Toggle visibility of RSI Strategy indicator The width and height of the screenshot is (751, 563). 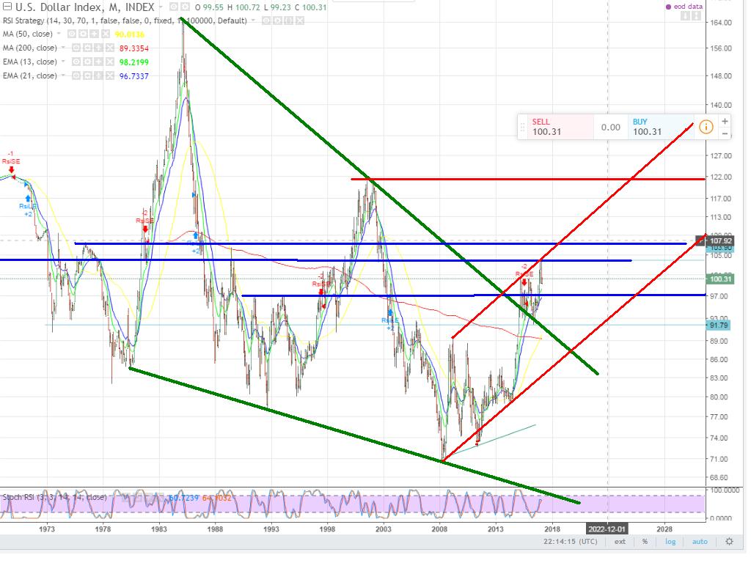[x=265, y=21]
